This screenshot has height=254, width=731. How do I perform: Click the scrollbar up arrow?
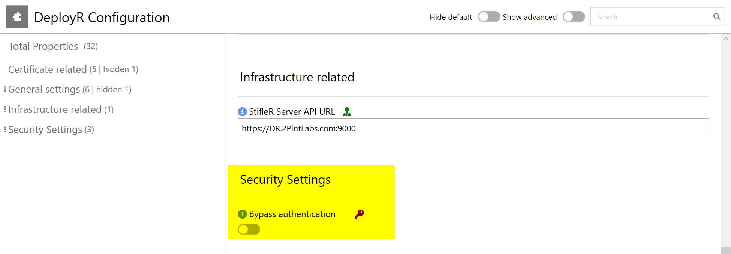[x=726, y=39]
